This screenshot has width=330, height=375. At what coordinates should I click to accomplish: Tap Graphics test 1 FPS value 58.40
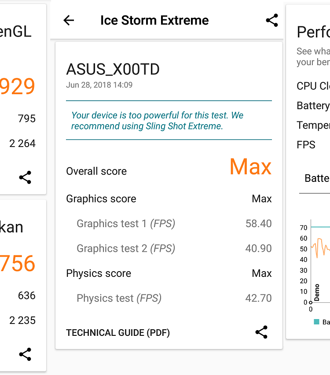point(258,224)
